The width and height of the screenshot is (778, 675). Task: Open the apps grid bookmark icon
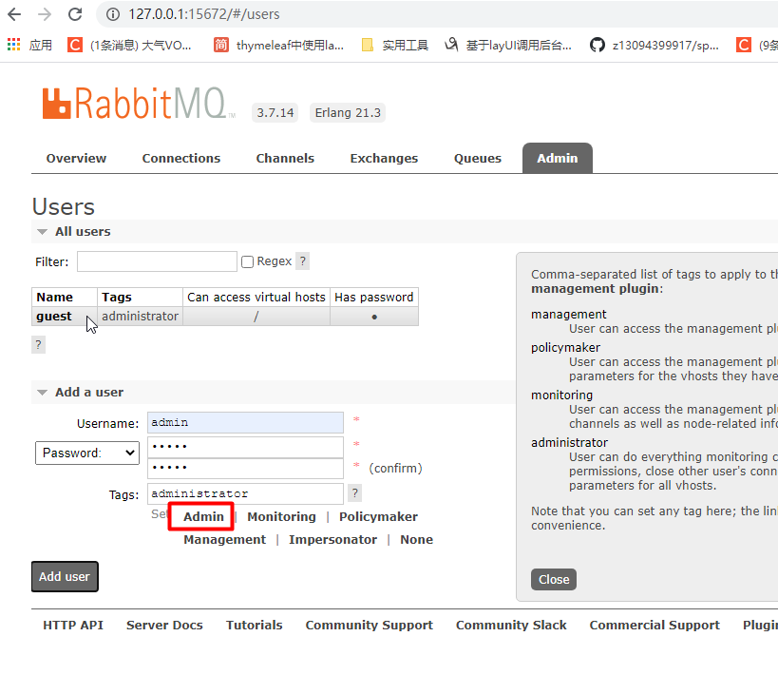pos(14,45)
